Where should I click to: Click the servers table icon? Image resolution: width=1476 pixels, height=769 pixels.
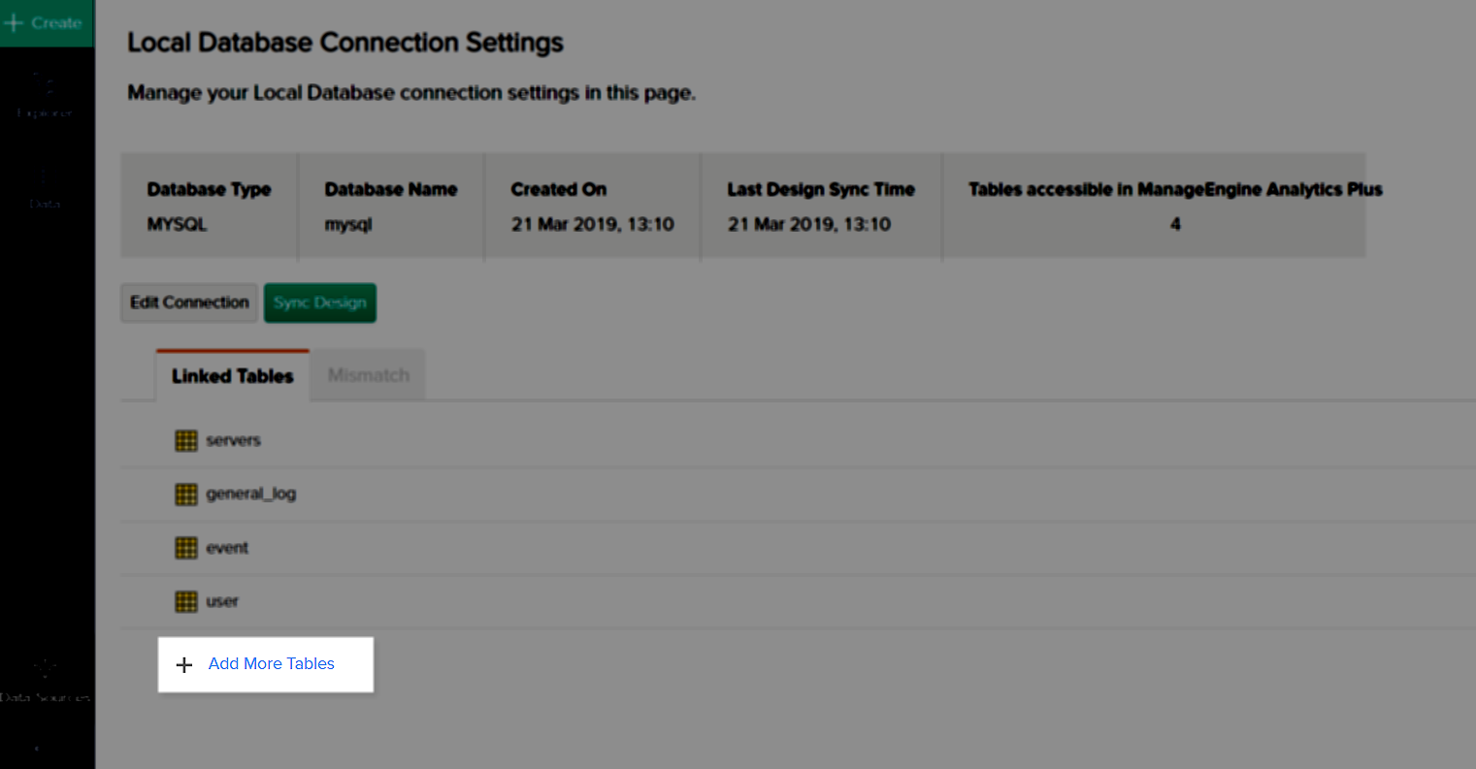click(x=185, y=441)
